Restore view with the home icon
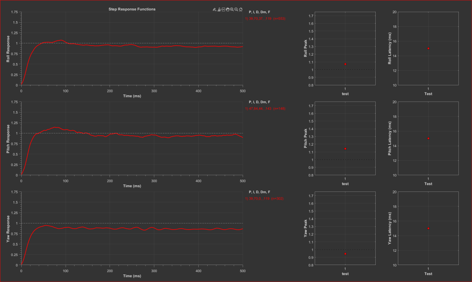The width and height of the screenshot is (472, 282). coord(241,9)
